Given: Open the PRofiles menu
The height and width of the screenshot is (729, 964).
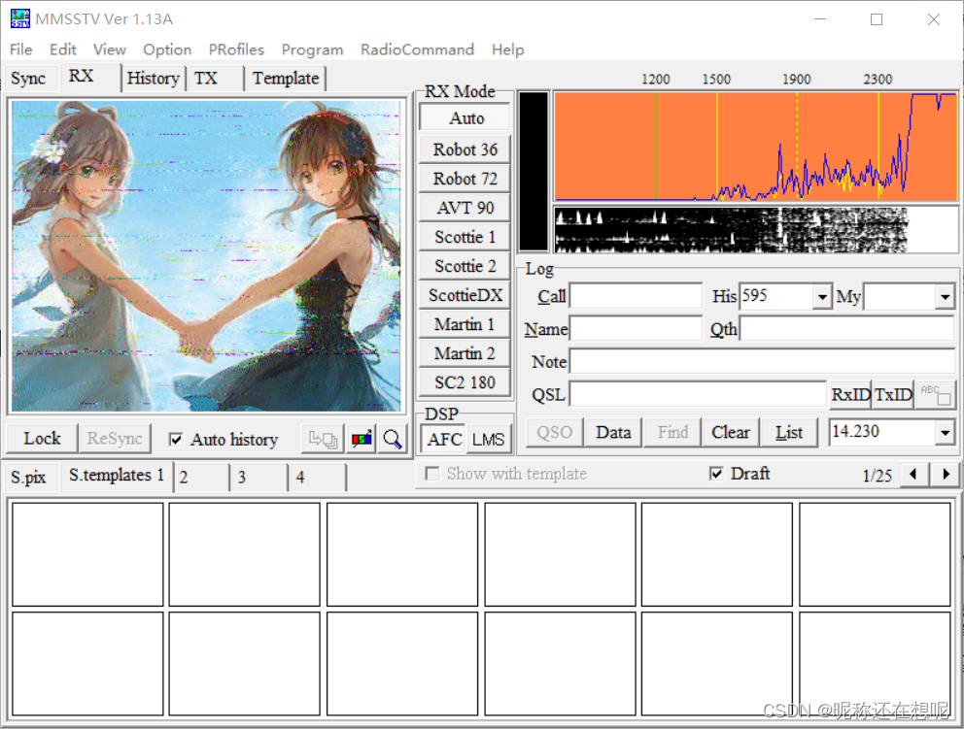Looking at the screenshot, I should (236, 50).
